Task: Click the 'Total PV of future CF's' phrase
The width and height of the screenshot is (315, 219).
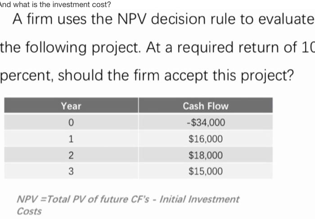Action: 98,199
